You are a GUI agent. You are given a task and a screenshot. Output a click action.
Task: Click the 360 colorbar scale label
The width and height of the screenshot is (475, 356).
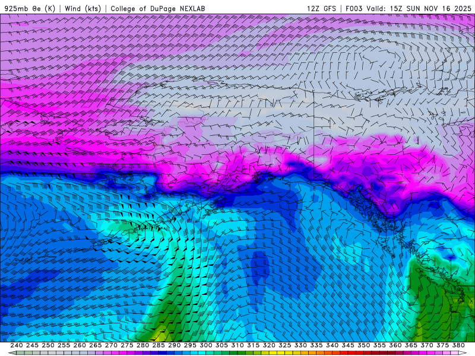pyautogui.click(x=395, y=345)
